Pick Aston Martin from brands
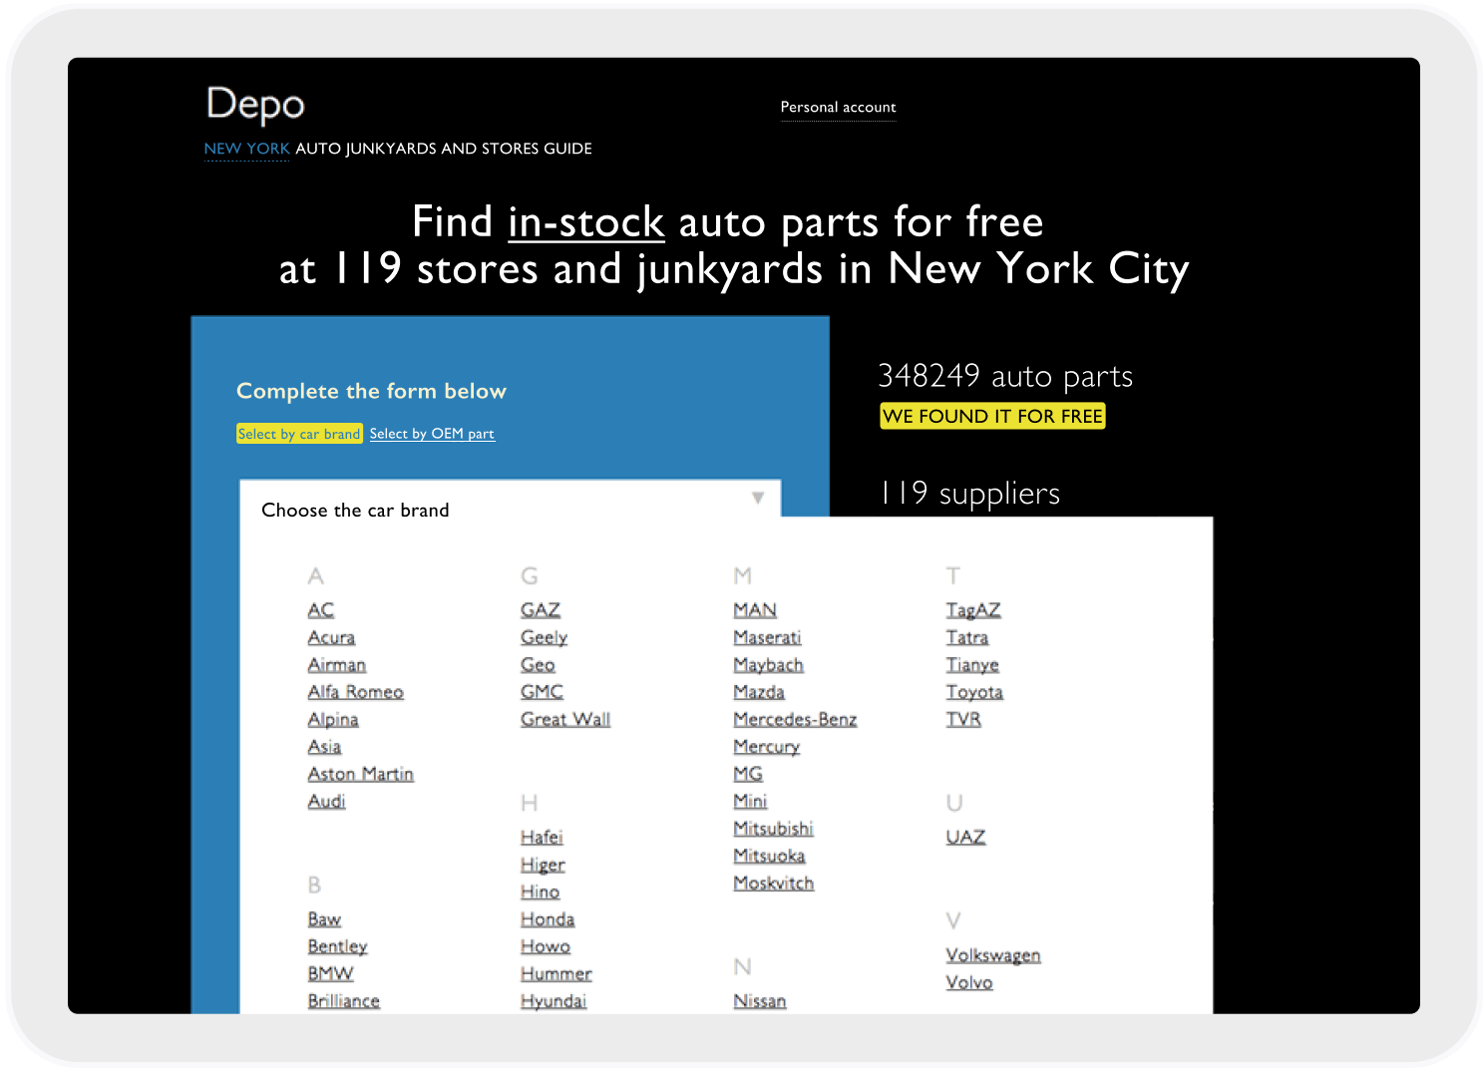 360,774
